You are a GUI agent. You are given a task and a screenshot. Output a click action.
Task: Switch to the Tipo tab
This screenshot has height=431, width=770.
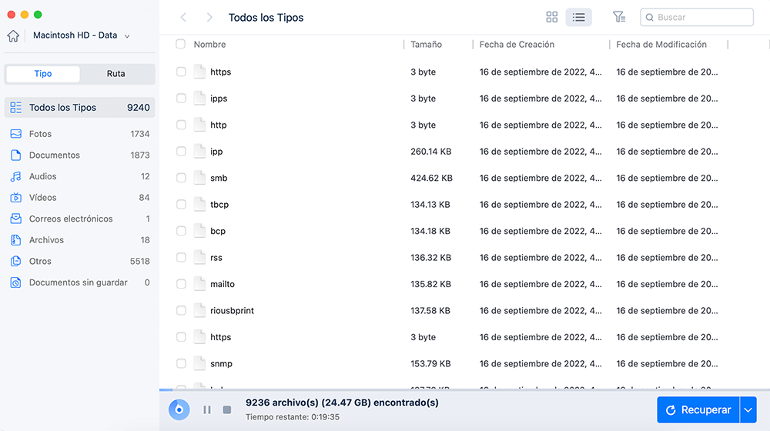tap(42, 74)
